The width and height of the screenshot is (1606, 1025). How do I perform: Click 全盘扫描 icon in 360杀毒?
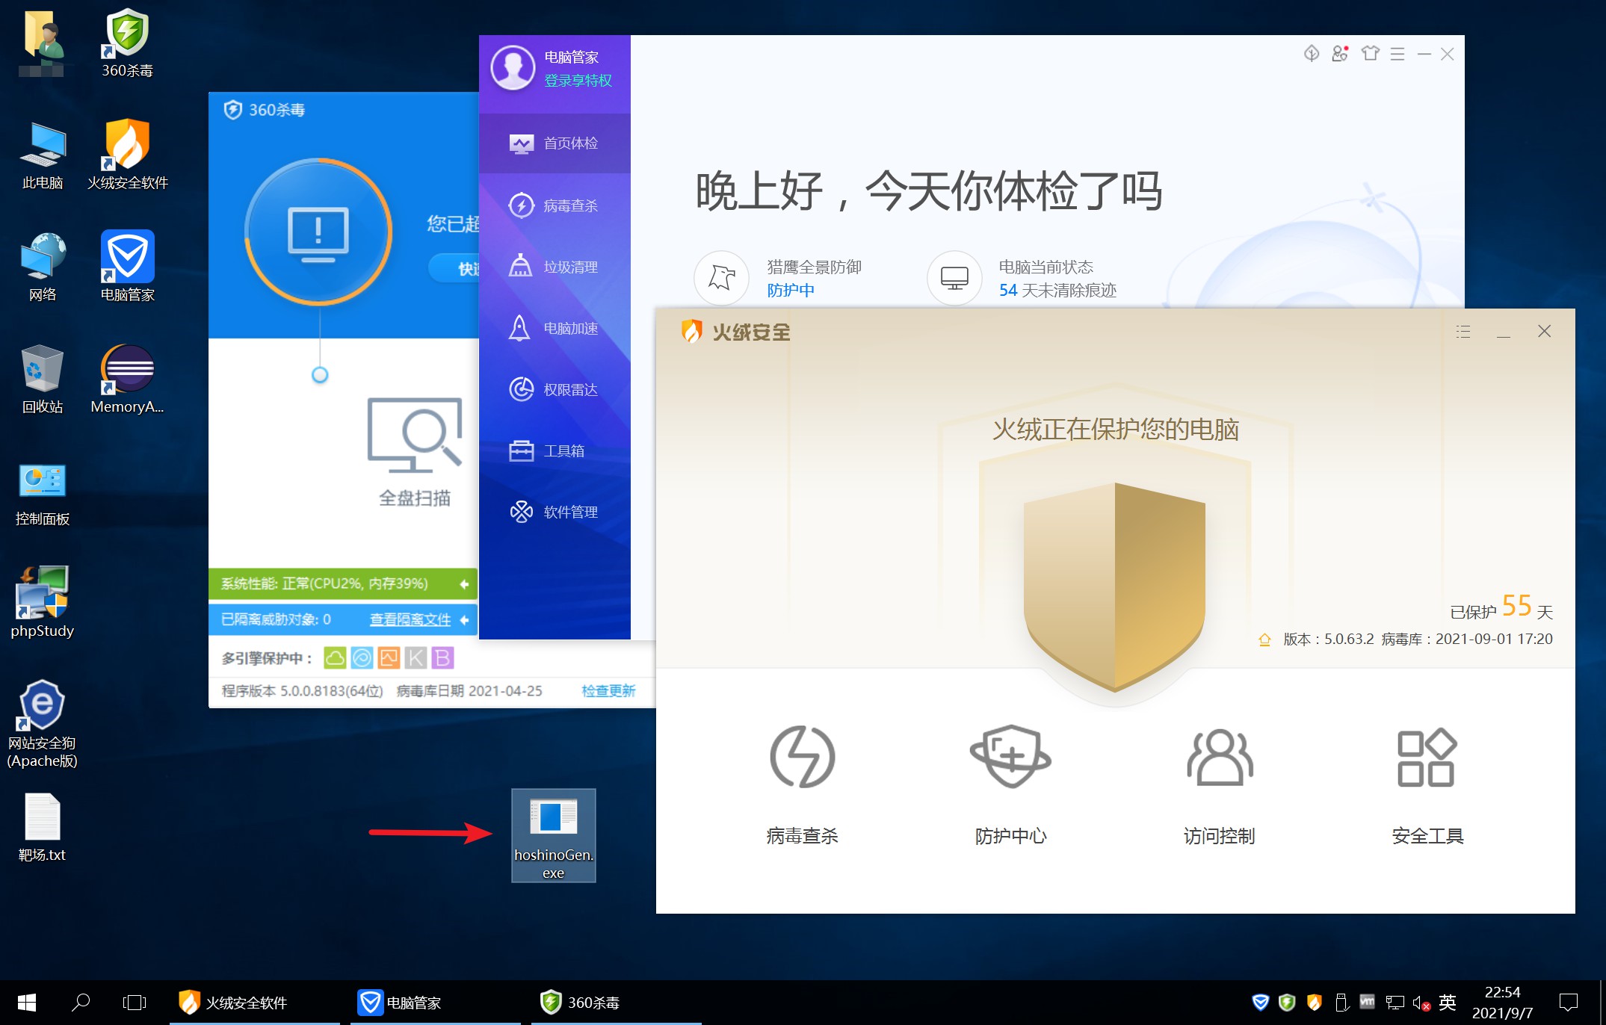pyautogui.click(x=415, y=436)
